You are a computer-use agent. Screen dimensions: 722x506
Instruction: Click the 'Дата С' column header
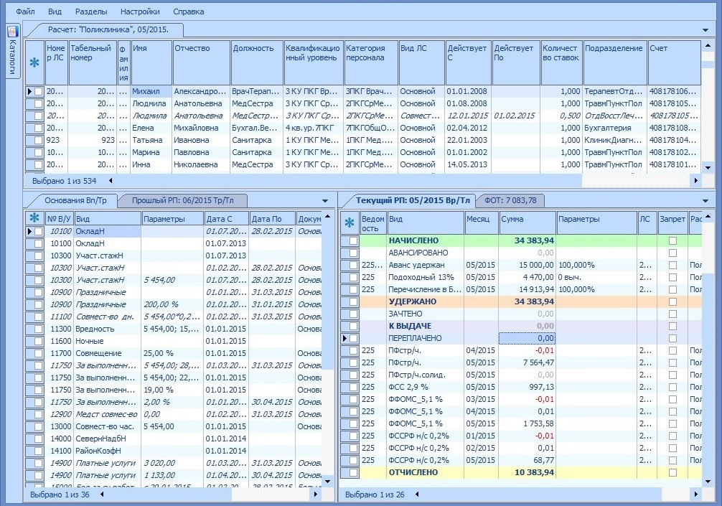point(226,219)
